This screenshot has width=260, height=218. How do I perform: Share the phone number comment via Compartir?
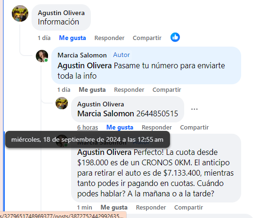pos(195,127)
